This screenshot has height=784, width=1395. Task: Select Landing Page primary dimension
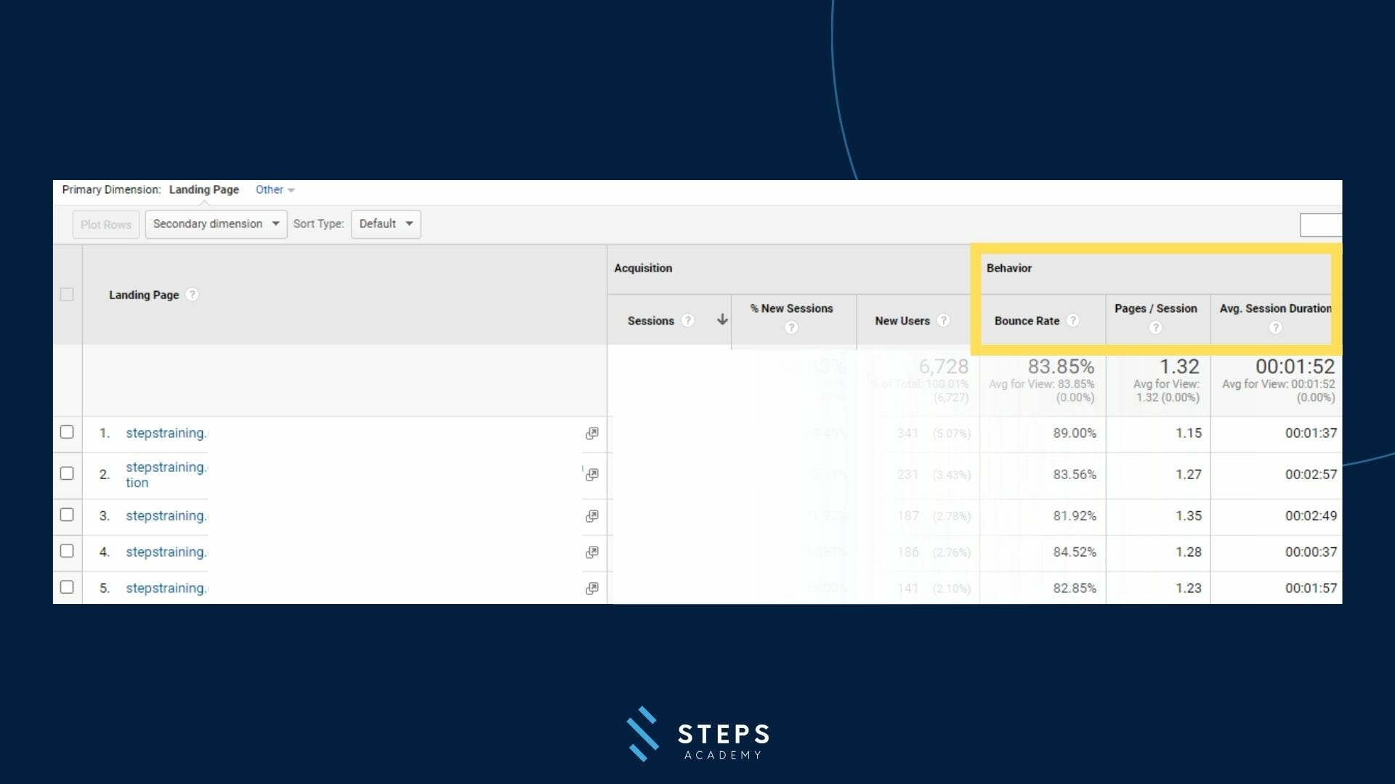pyautogui.click(x=204, y=190)
